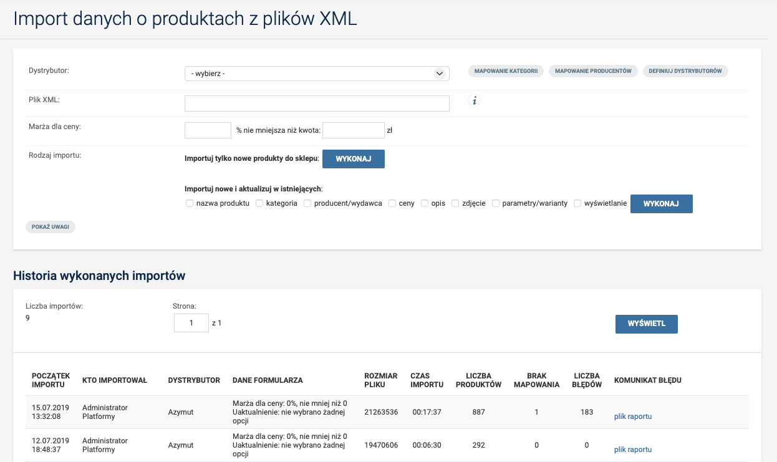This screenshot has height=462, width=777.
Task: Click the info icon next to XML file field
Action: (475, 100)
